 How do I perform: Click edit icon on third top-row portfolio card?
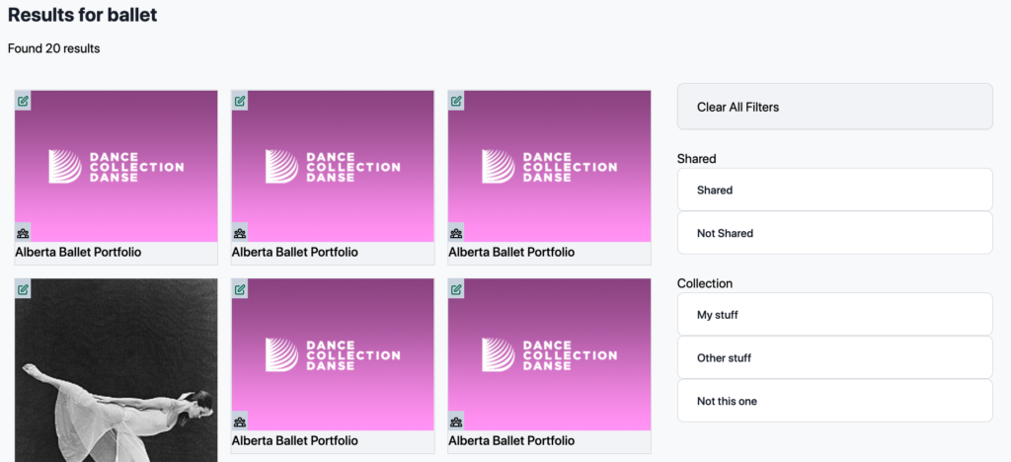pos(456,101)
